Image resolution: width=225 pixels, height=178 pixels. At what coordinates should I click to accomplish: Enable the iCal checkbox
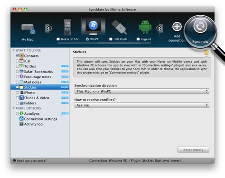18,61
